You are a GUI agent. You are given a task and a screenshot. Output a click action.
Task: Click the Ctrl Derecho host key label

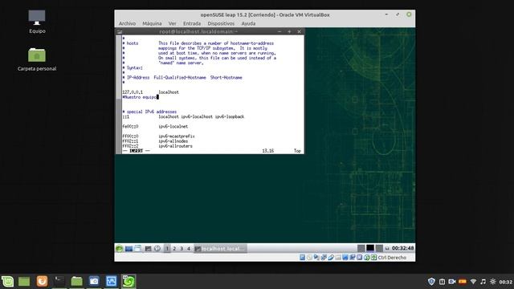click(392, 258)
